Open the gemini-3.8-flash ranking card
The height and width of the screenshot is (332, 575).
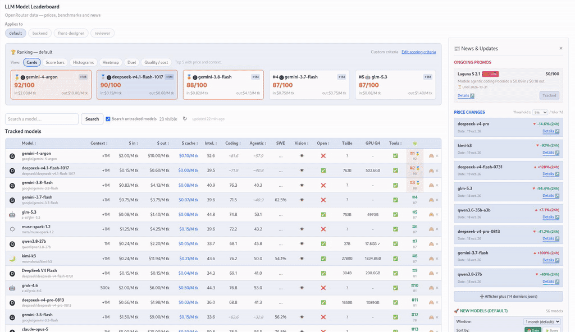[x=223, y=85]
